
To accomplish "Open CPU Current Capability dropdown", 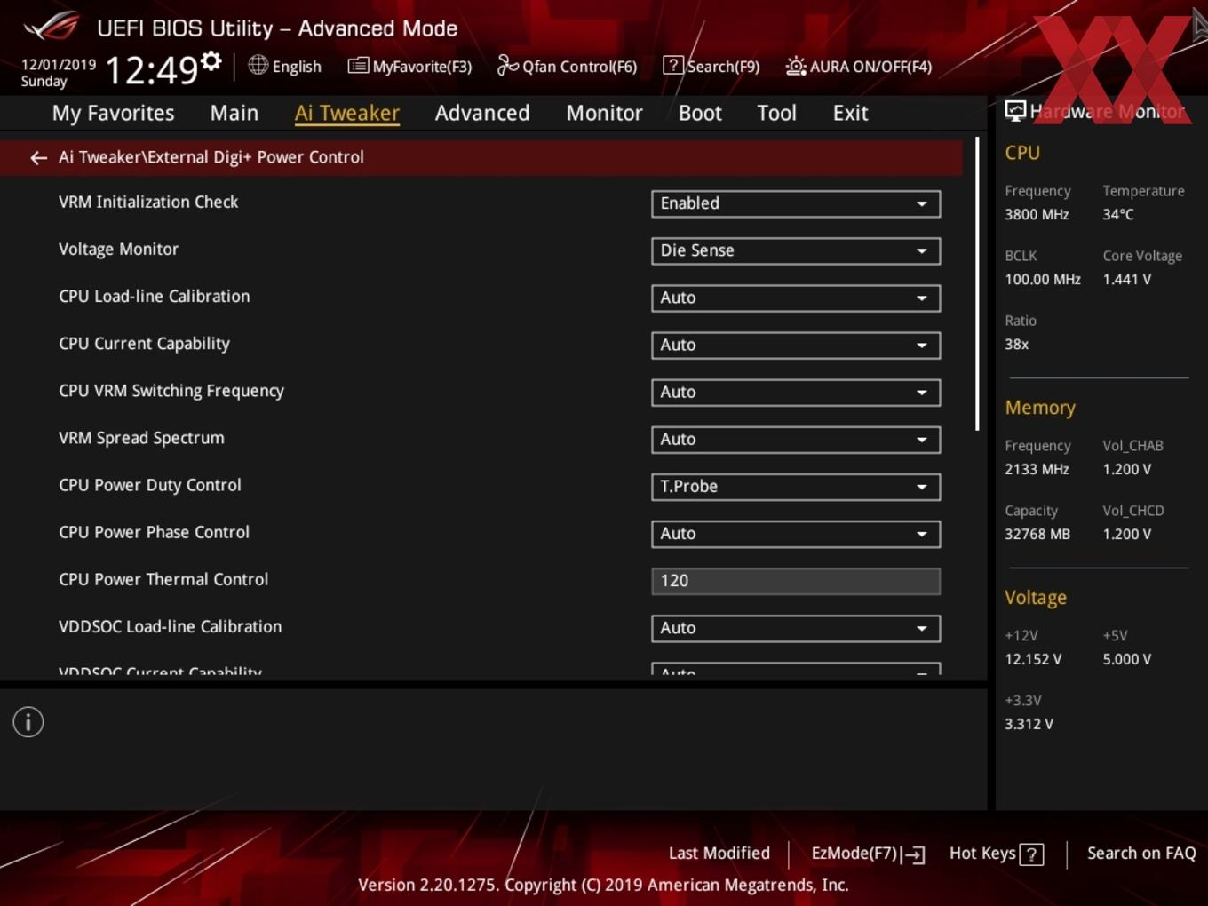I will (795, 345).
